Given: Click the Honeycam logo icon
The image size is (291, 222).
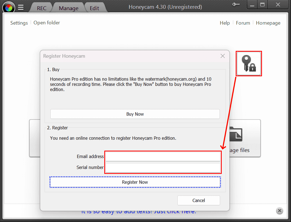Looking at the screenshot, I should [9, 7].
